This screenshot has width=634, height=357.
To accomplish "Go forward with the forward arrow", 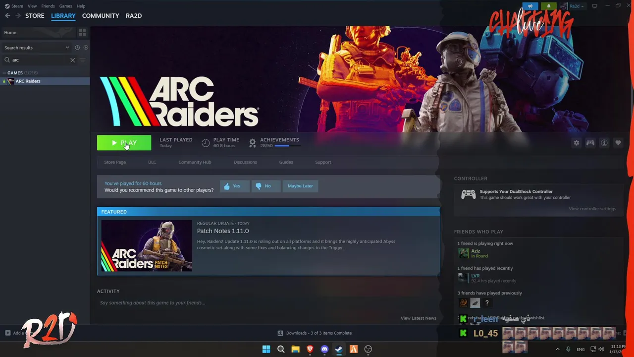I will click(18, 16).
